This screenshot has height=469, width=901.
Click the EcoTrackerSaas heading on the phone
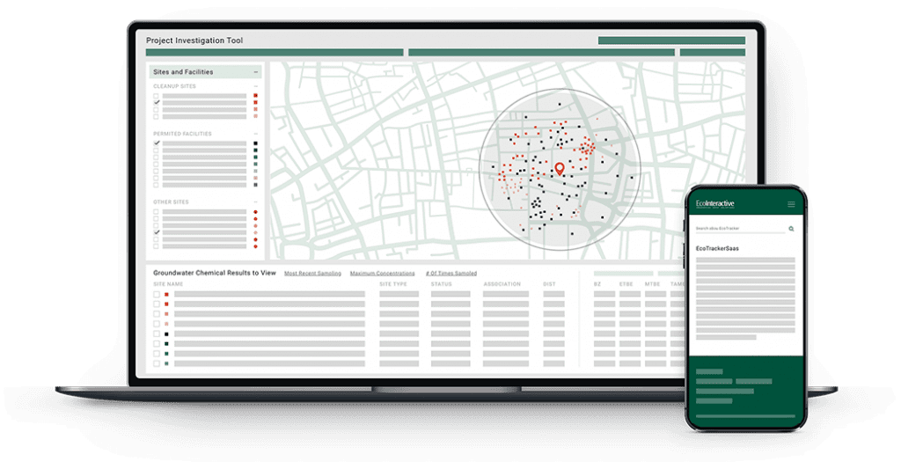pos(717,249)
